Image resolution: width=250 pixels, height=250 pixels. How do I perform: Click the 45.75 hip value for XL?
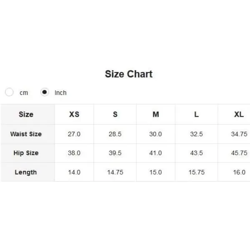pos(239,153)
